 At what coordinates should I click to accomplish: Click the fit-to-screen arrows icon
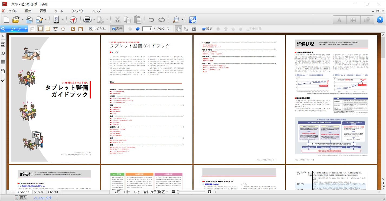click(63, 29)
